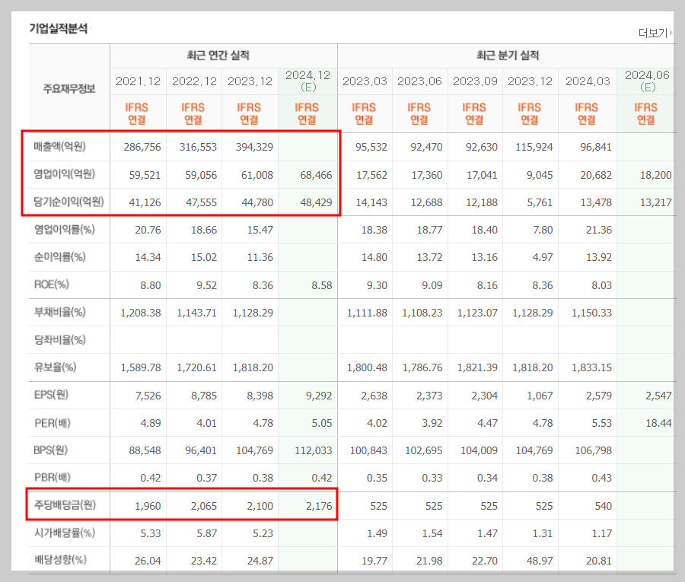Screen dimensions: 685x582
Task: Select the 배당성향(%) row label
Action: [60, 560]
